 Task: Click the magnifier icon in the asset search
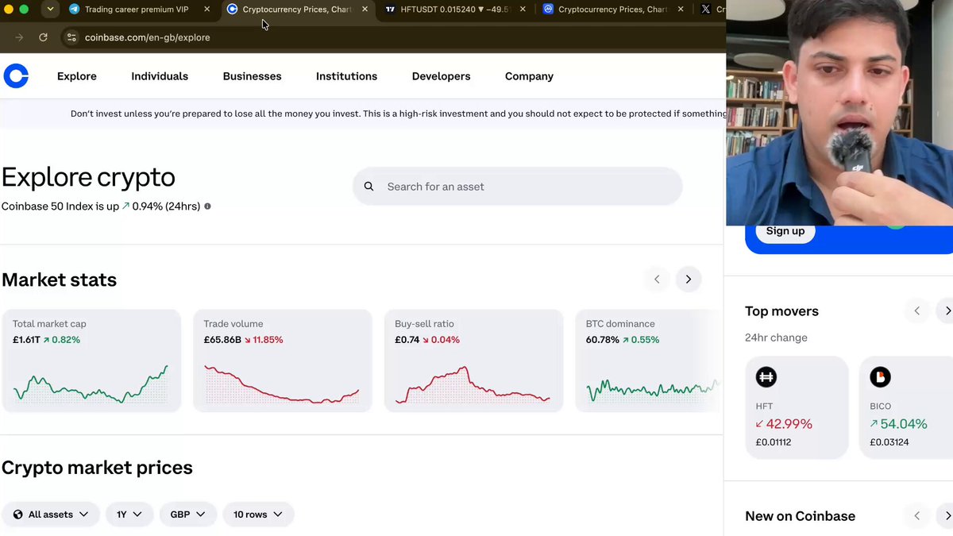[368, 187]
